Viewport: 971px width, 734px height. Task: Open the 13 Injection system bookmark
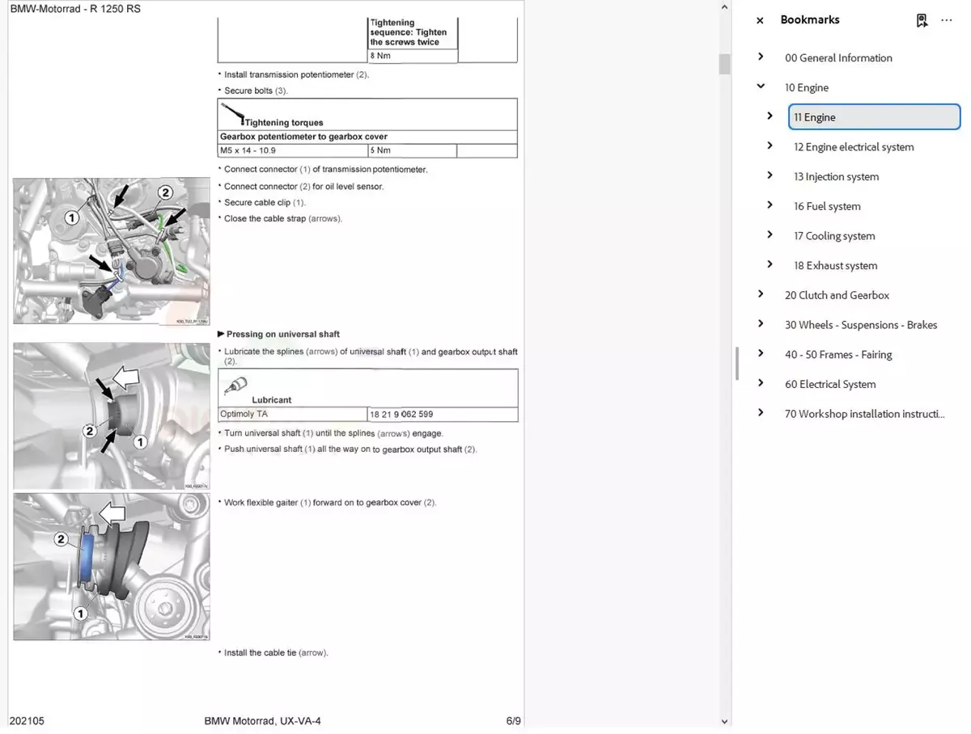(836, 177)
